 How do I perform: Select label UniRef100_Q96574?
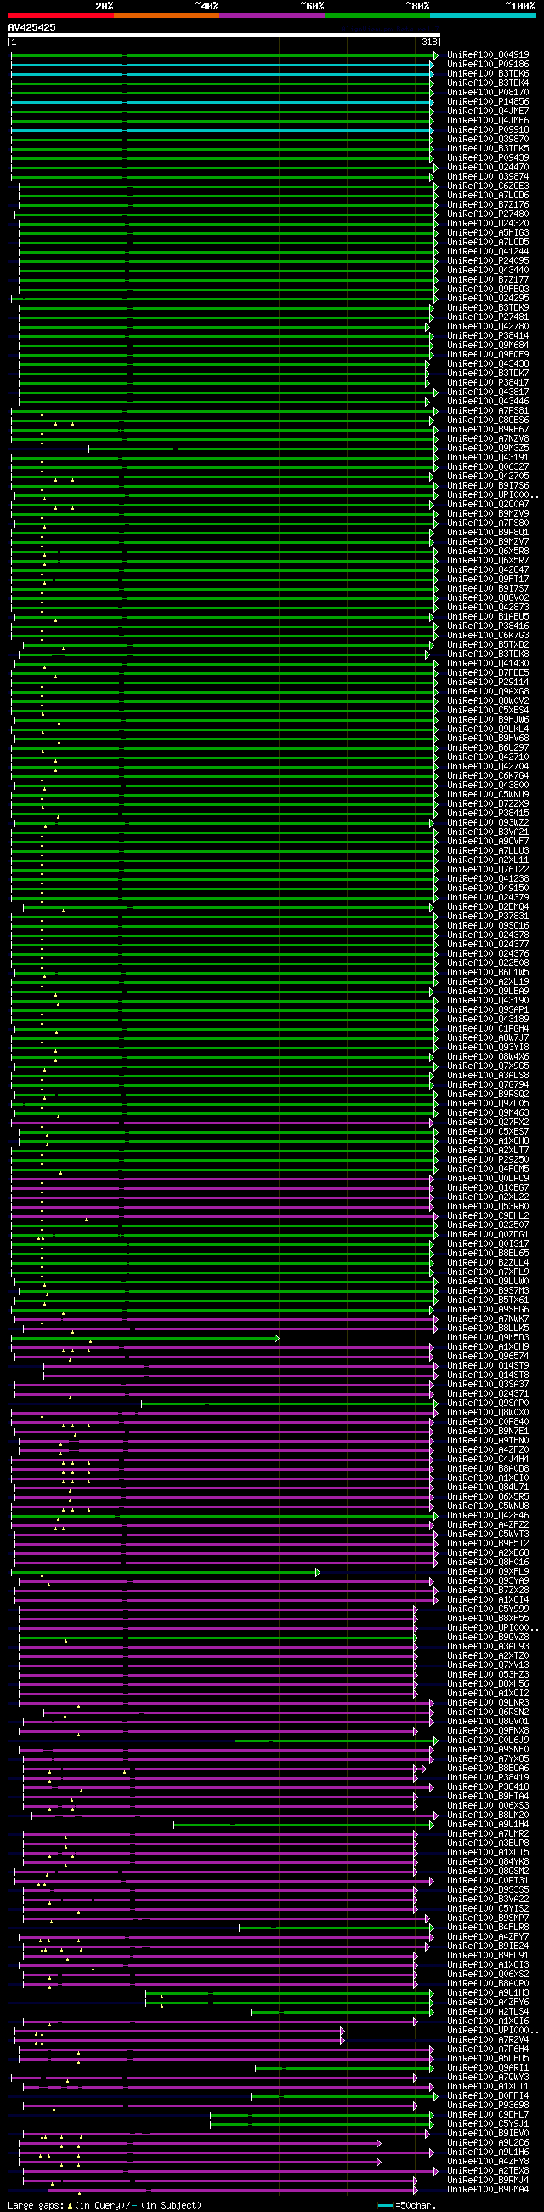pyautogui.click(x=487, y=1357)
